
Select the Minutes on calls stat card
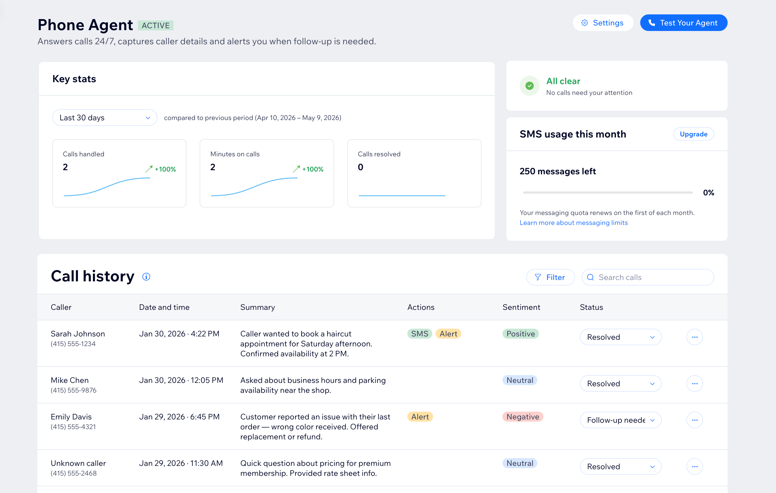coord(267,173)
